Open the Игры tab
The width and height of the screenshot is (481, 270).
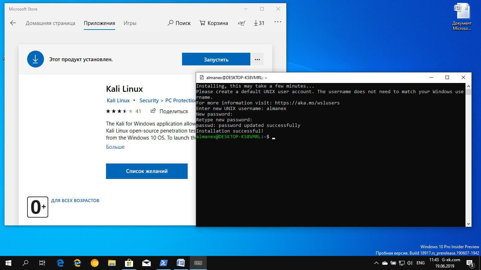point(130,23)
